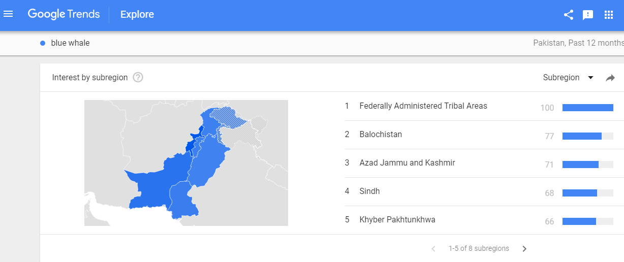Click the blue dot next to blue whale
This screenshot has height=262, width=624.
click(43, 43)
